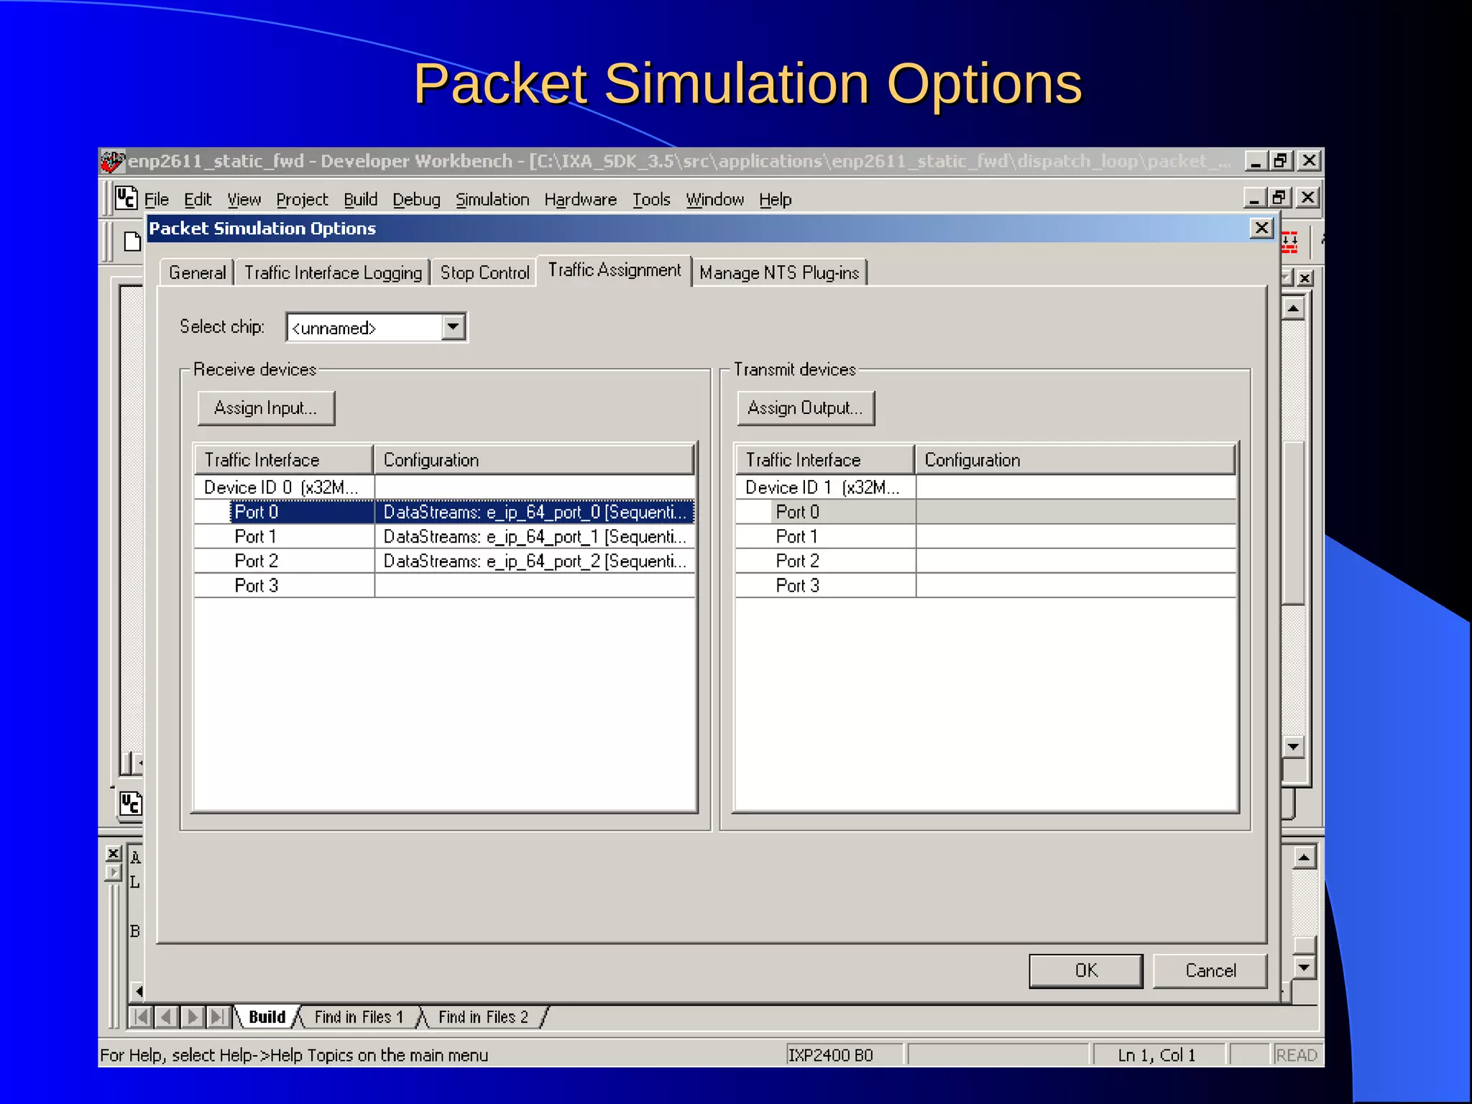This screenshot has height=1104, width=1472.
Task: Click transmit Traffic Interface column header
Action: (825, 460)
